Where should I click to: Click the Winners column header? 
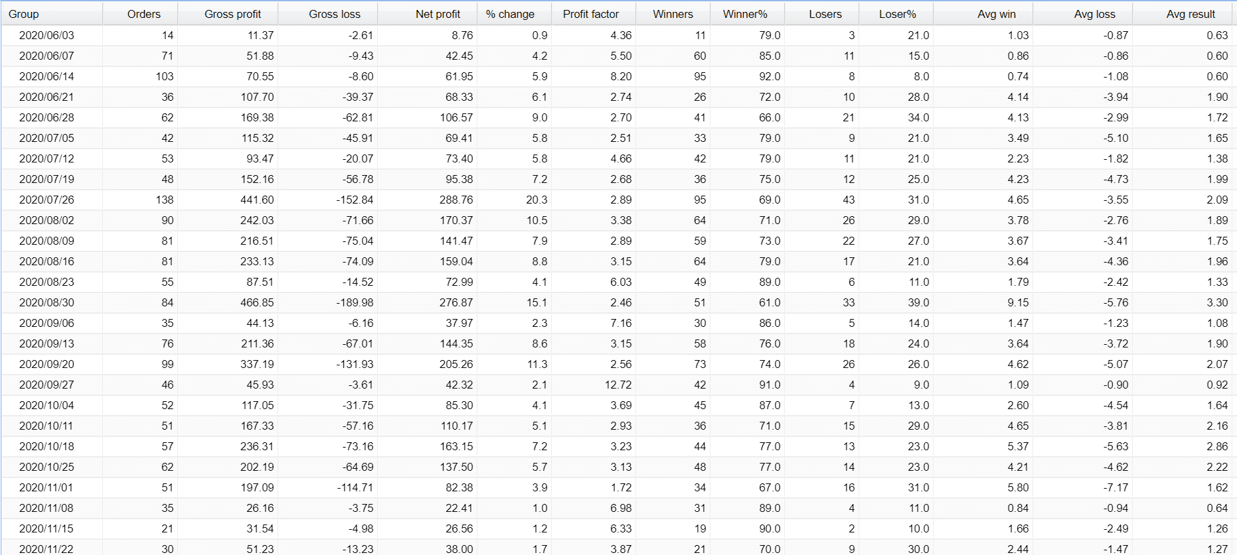pyautogui.click(x=673, y=14)
